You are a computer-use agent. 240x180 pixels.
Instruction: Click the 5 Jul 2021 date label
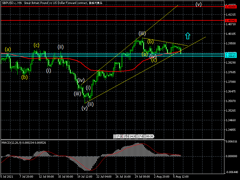pyautogui.click(x=7, y=177)
